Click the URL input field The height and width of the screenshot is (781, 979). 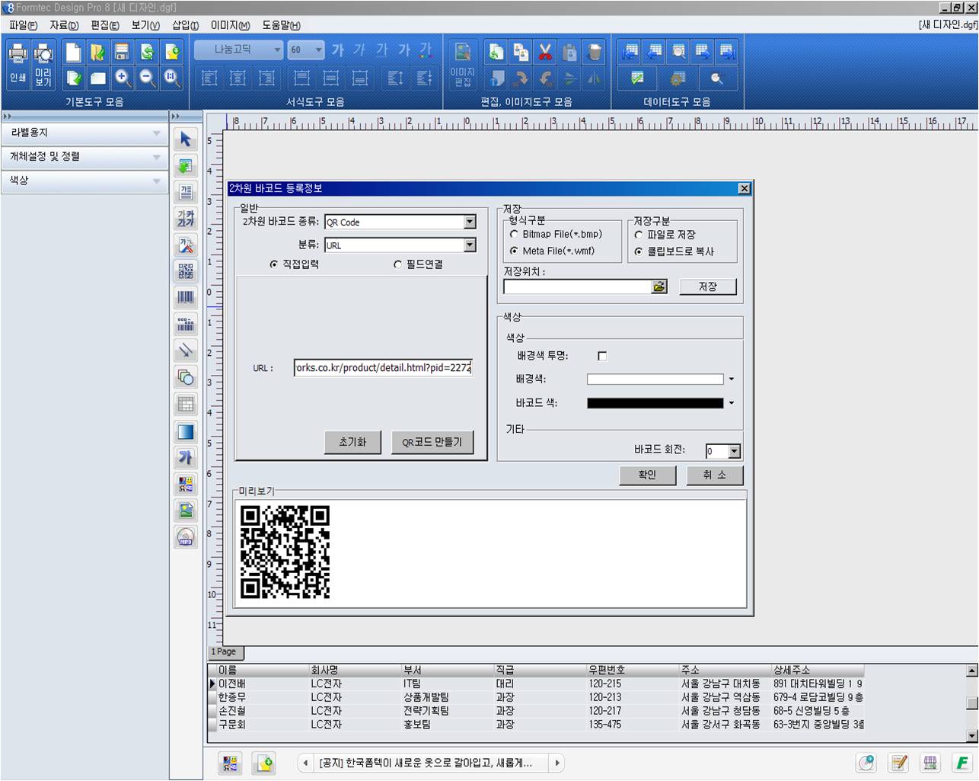click(x=383, y=368)
